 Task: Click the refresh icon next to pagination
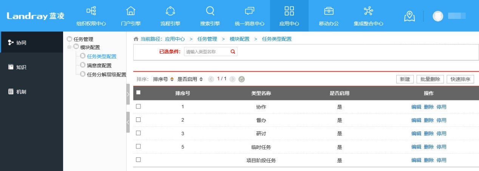[x=242, y=79]
